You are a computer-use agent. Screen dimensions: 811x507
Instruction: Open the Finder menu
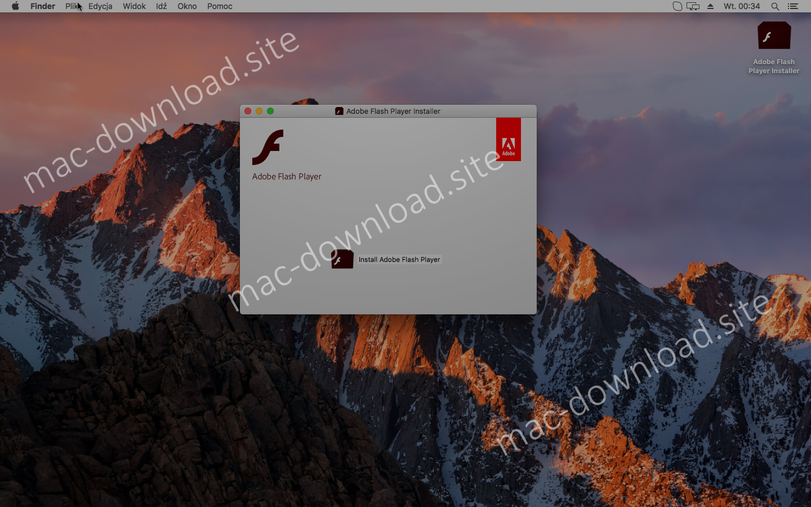coord(43,6)
